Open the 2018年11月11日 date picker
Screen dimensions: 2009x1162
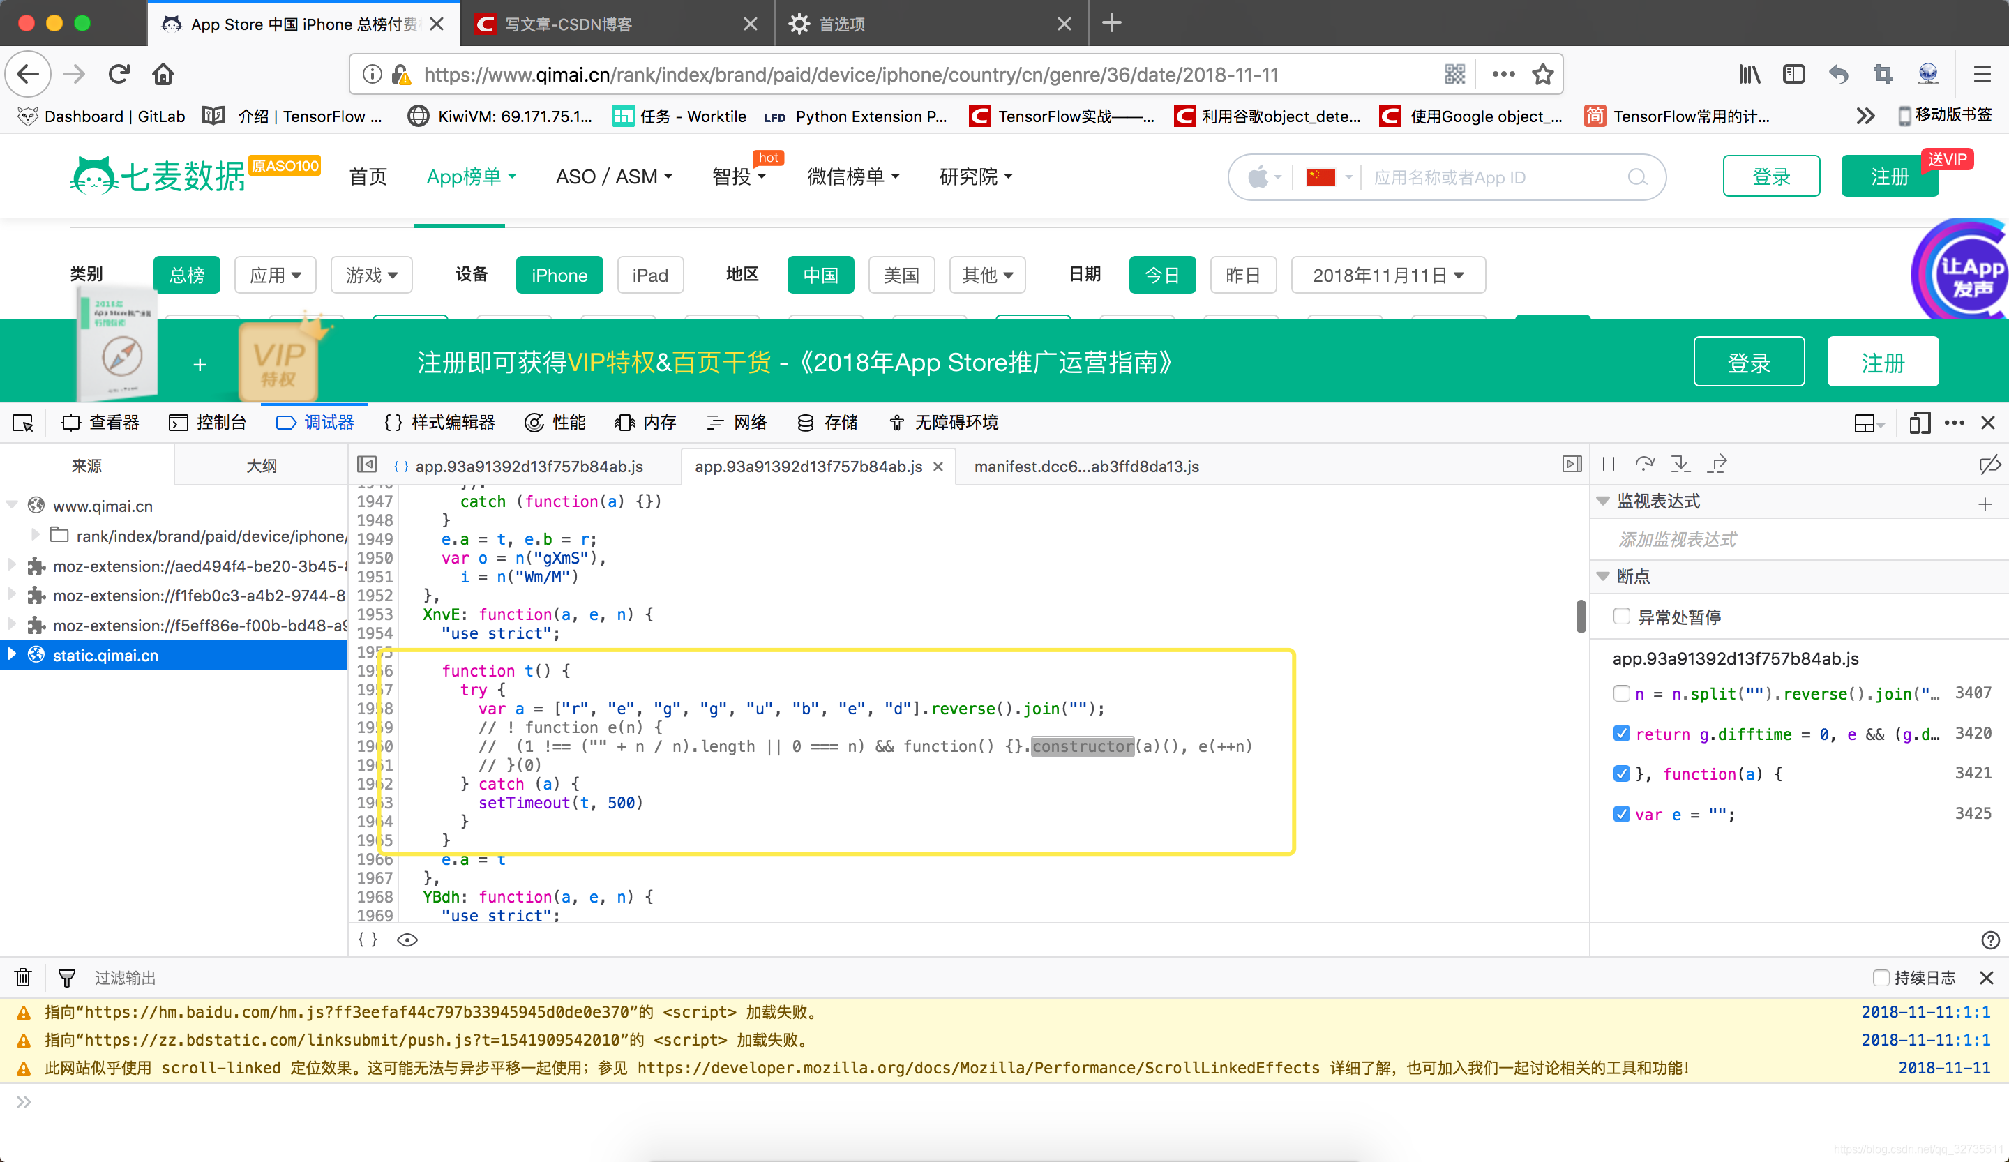pos(1388,275)
